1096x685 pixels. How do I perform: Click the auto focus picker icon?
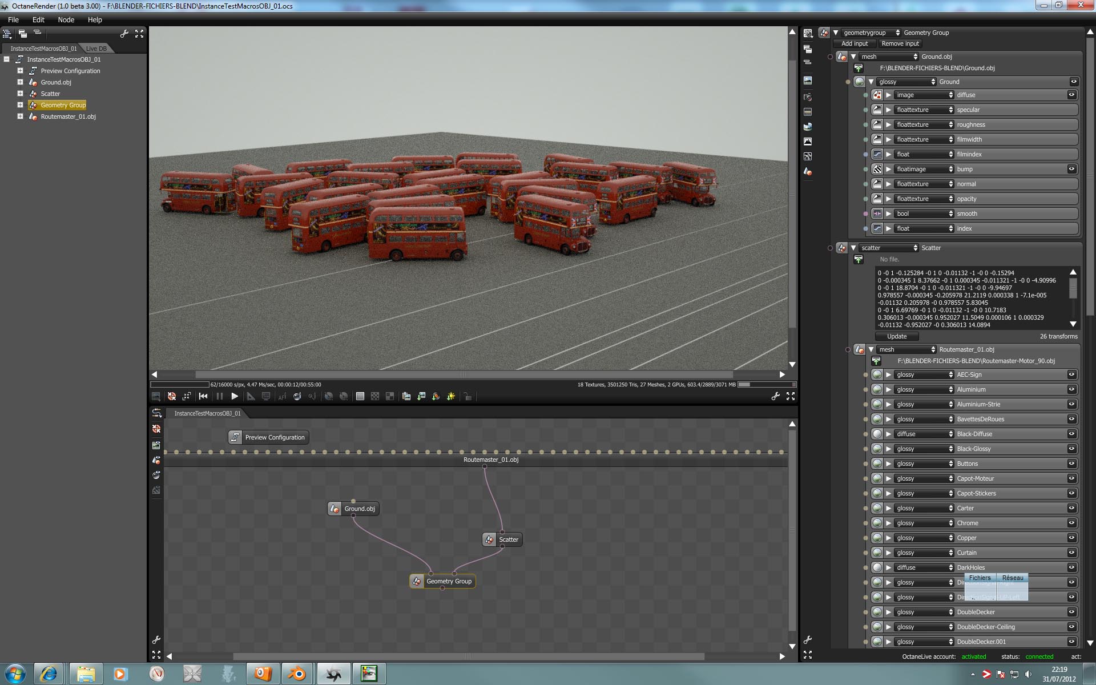tap(282, 396)
